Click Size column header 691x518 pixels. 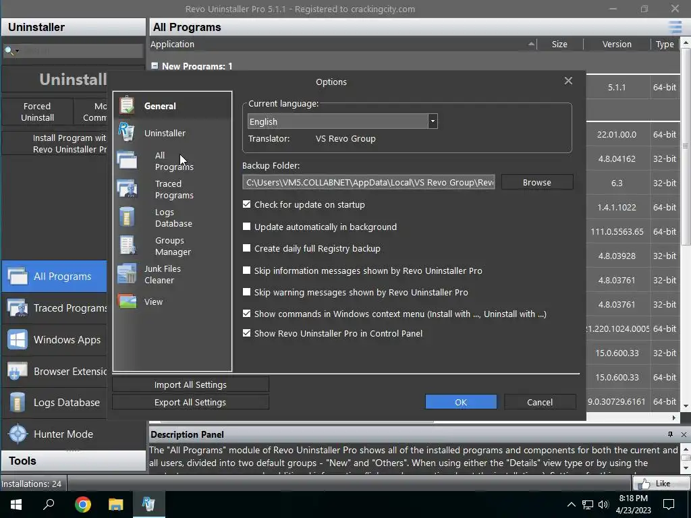(x=559, y=44)
